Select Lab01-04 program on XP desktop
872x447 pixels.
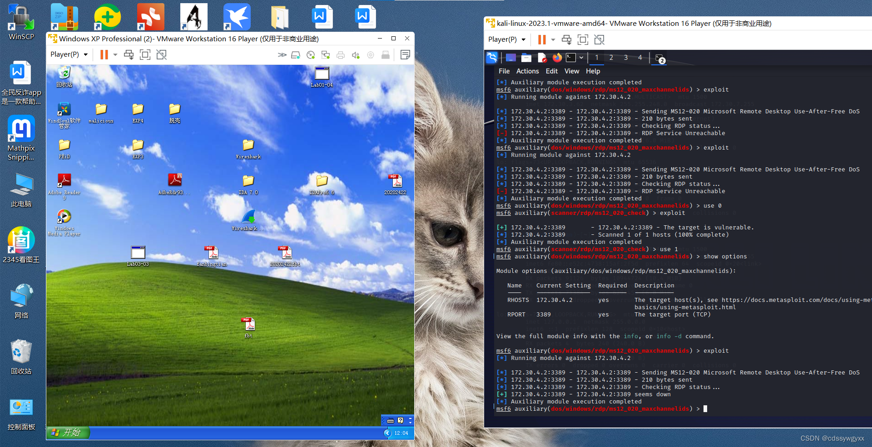[322, 77]
